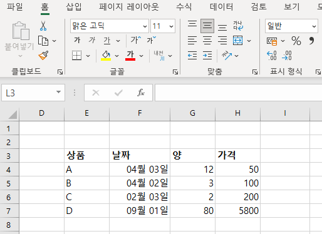Confirm formula bar entry
Screen dimensions: 322x234
coord(118,93)
